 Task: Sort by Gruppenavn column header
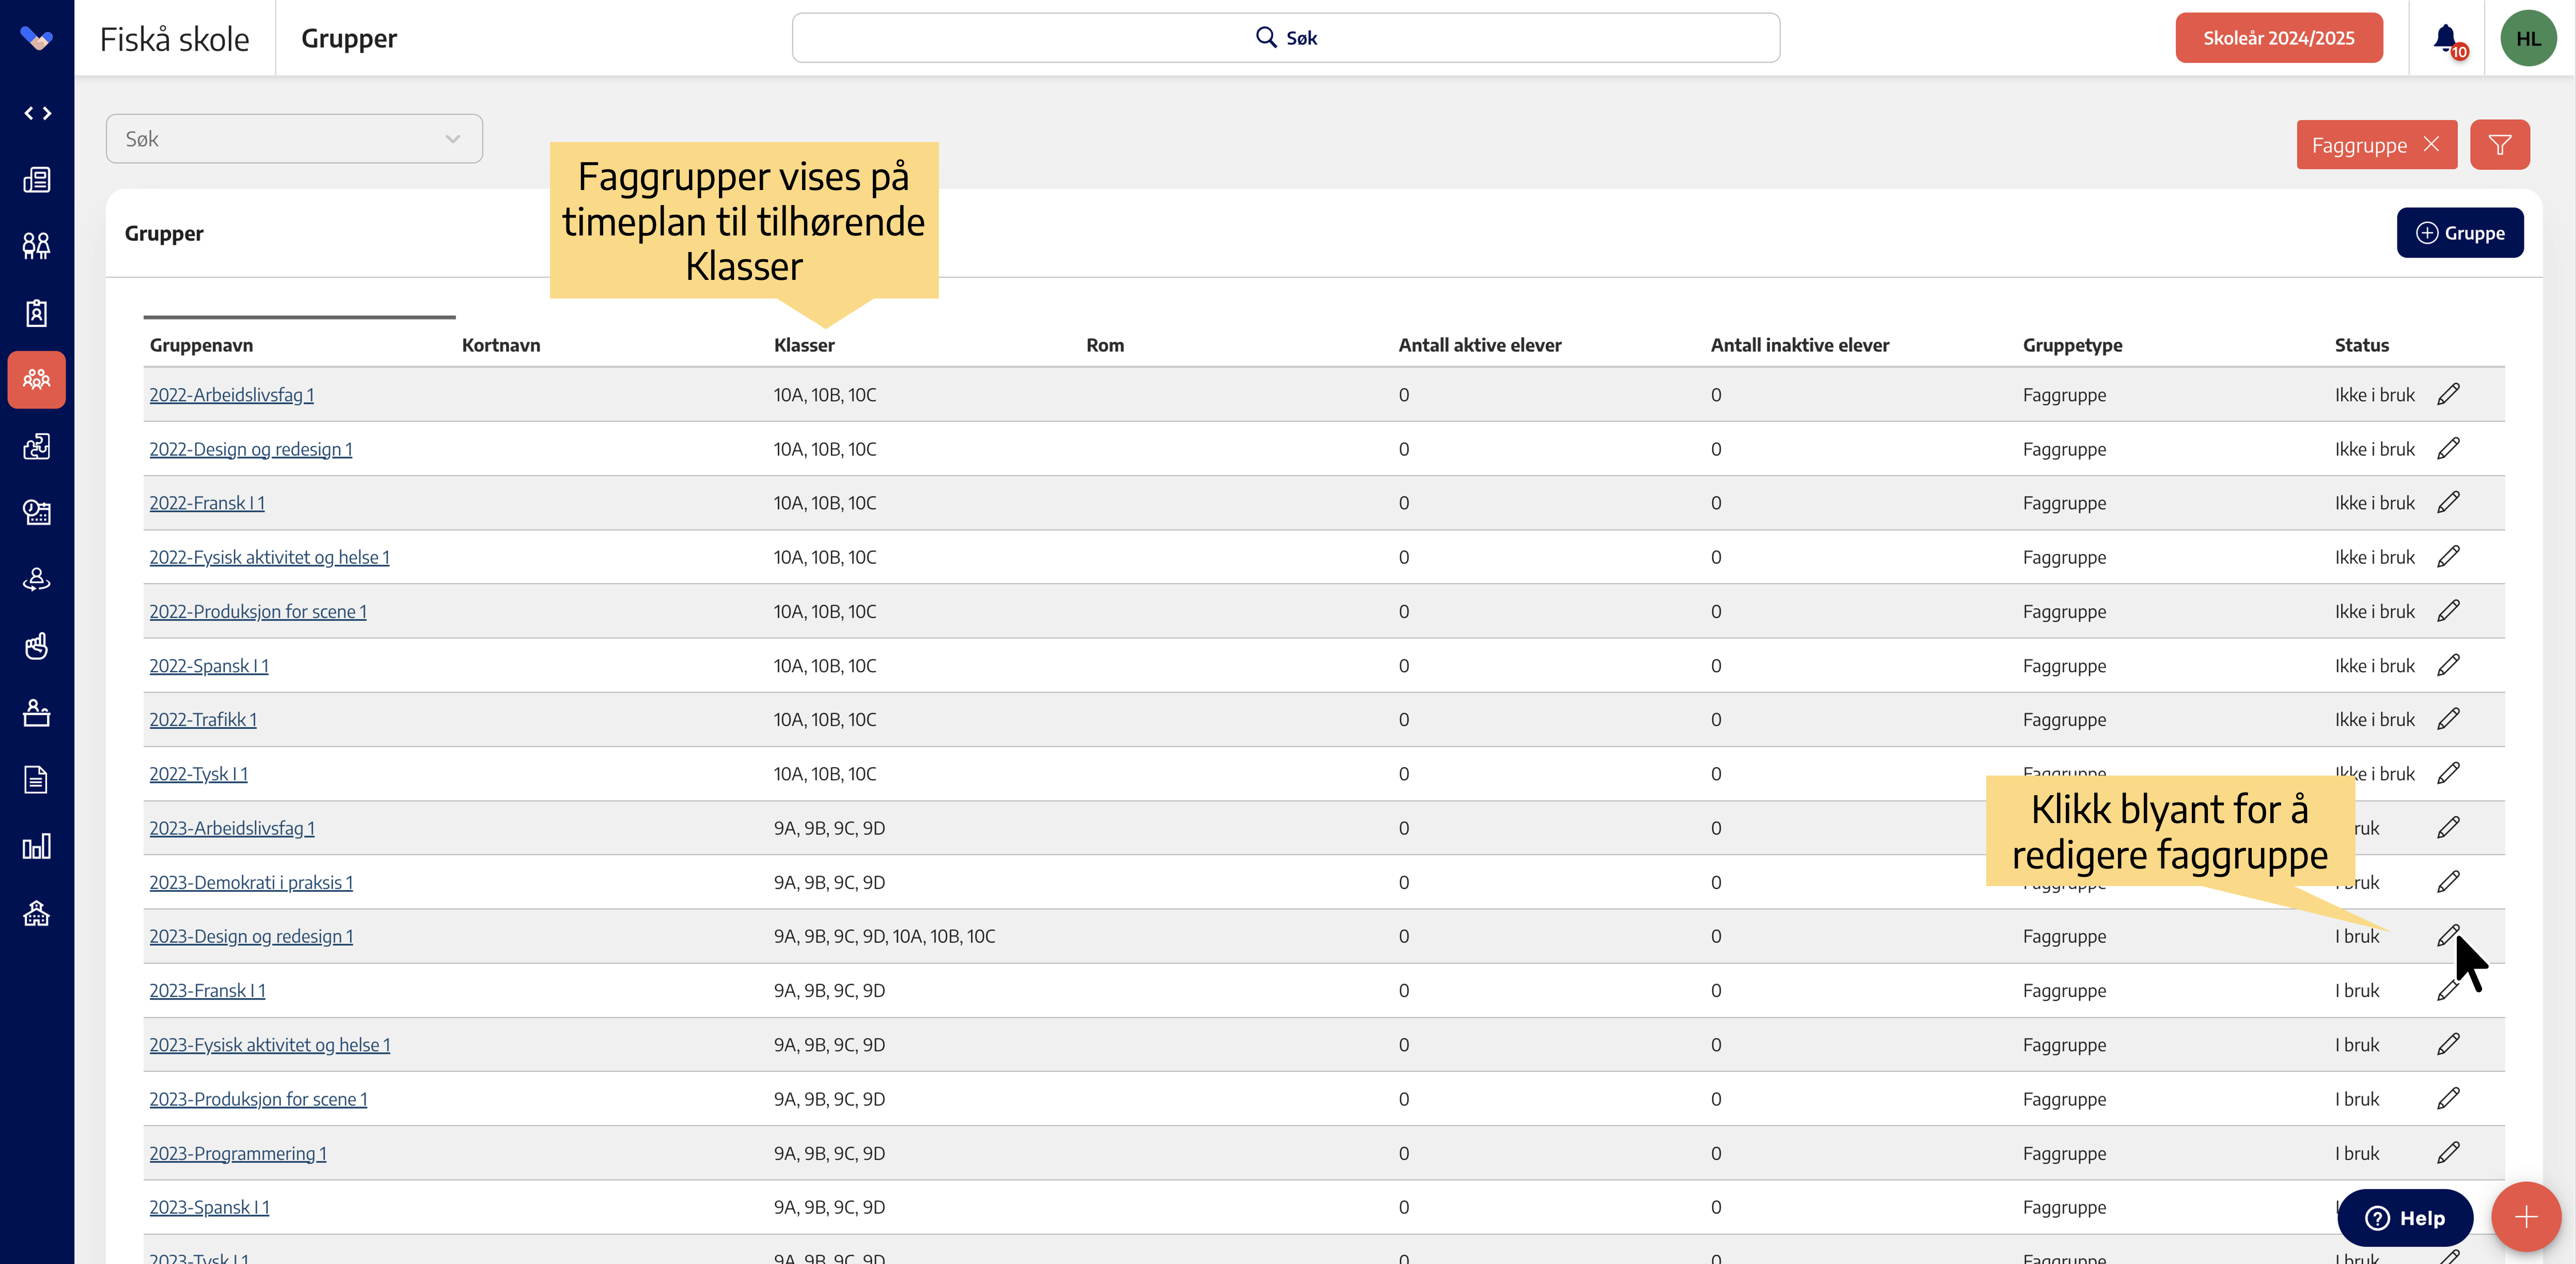tap(201, 345)
